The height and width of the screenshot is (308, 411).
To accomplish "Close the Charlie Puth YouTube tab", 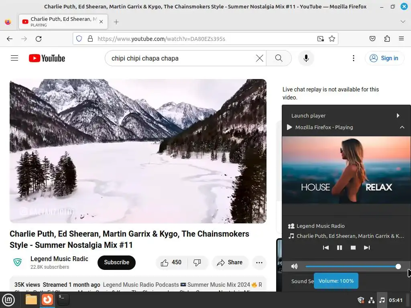I will tap(101, 22).
